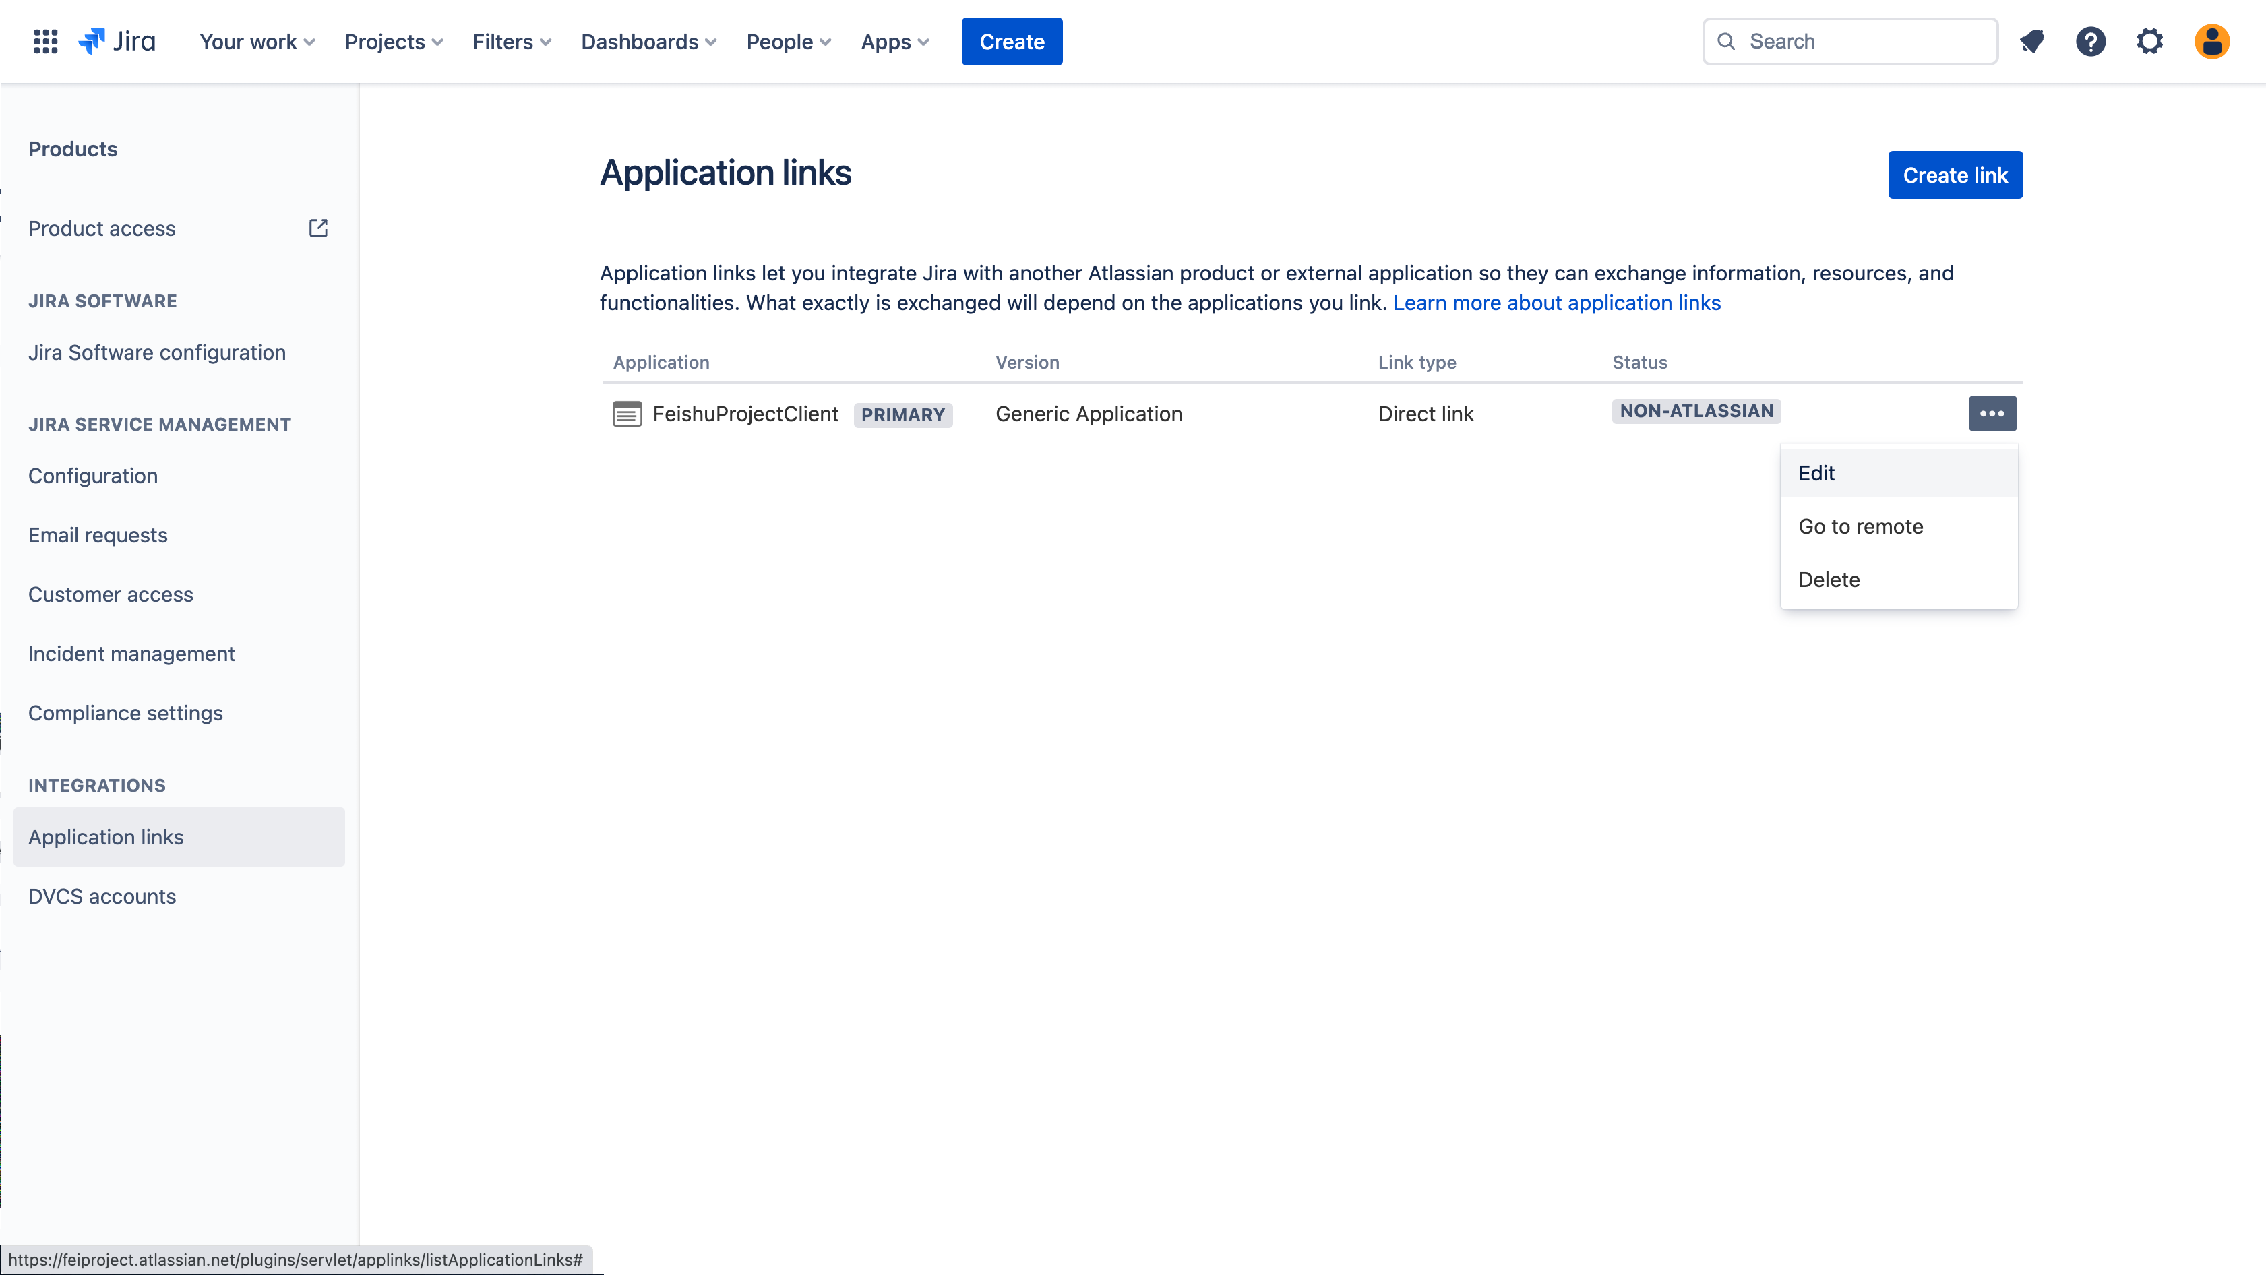
Task: Open Learn more about application links
Action: click(1556, 303)
